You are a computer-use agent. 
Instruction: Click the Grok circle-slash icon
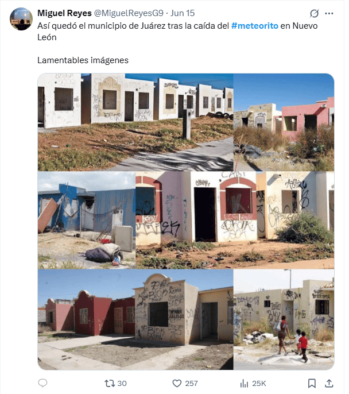(314, 13)
